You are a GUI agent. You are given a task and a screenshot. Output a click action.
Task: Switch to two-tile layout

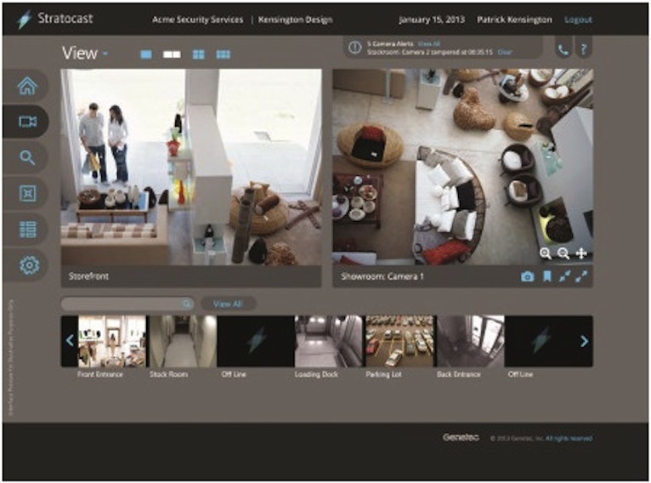[172, 54]
